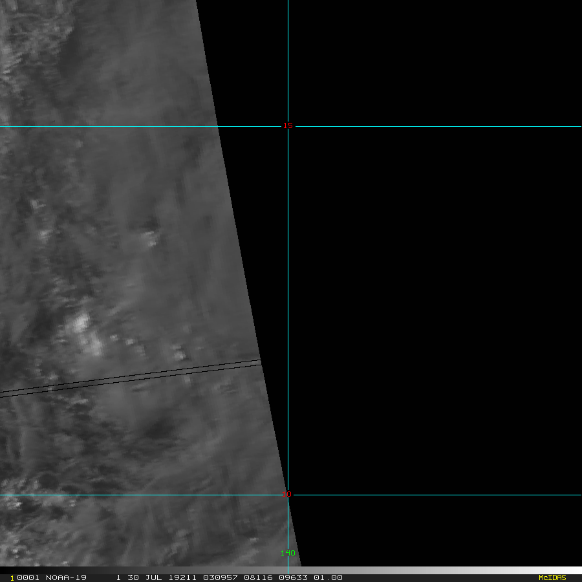The width and height of the screenshot is (582, 582).
Task: Click the 15 and 140 gridline intersection
Action: [x=288, y=126]
